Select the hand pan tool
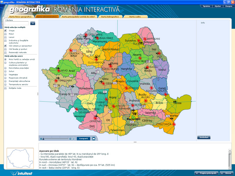 [73, 139]
